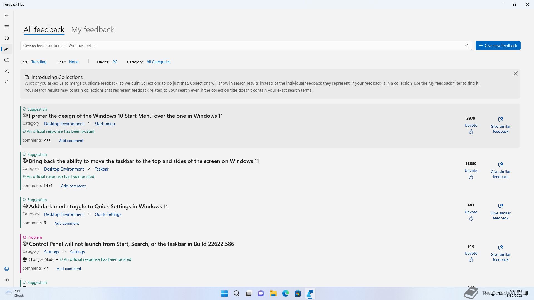
Task: Open Microsoft Edge on taskbar
Action: click(x=285, y=294)
